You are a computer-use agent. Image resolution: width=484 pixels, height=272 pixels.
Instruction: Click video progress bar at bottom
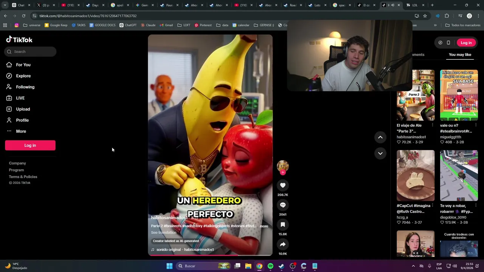(210, 255)
